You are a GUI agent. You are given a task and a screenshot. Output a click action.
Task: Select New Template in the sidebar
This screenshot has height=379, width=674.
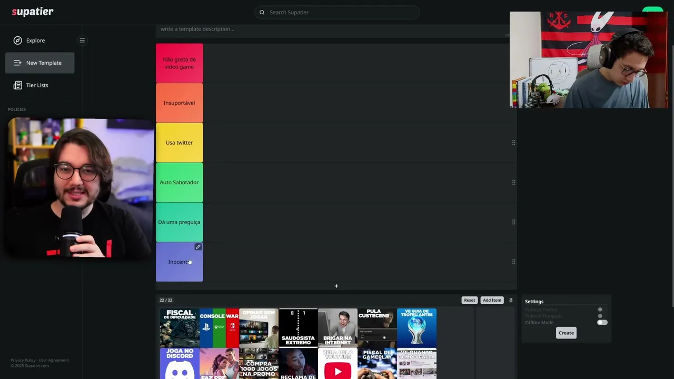tap(40, 63)
